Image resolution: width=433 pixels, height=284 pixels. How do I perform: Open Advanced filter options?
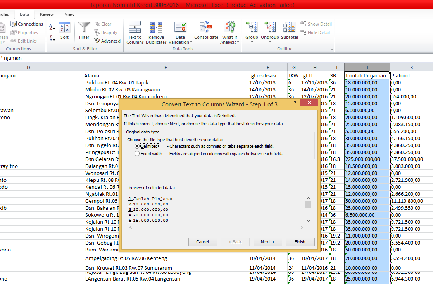click(x=107, y=41)
